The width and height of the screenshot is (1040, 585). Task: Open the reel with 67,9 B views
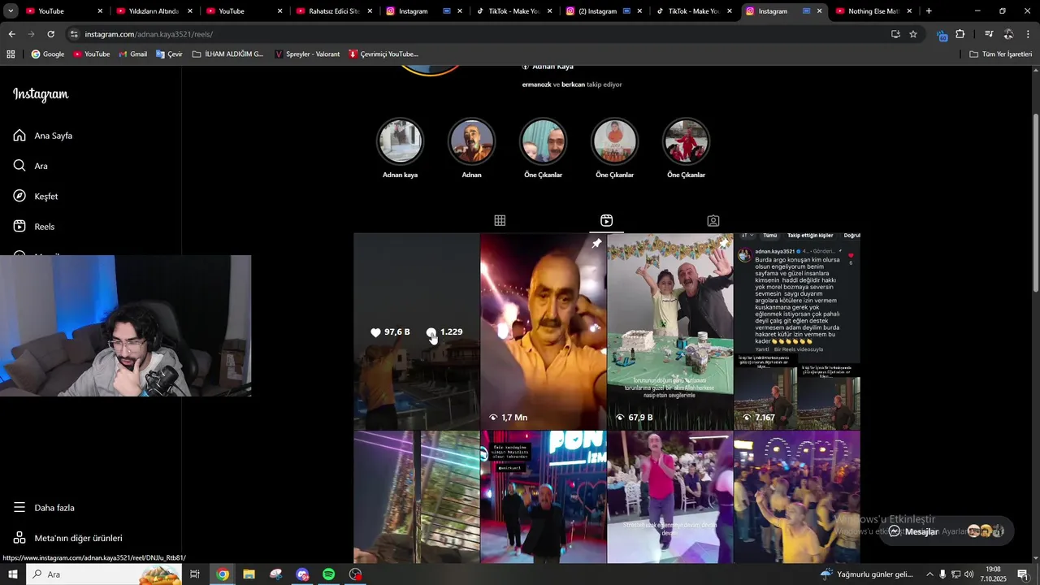tap(669, 331)
